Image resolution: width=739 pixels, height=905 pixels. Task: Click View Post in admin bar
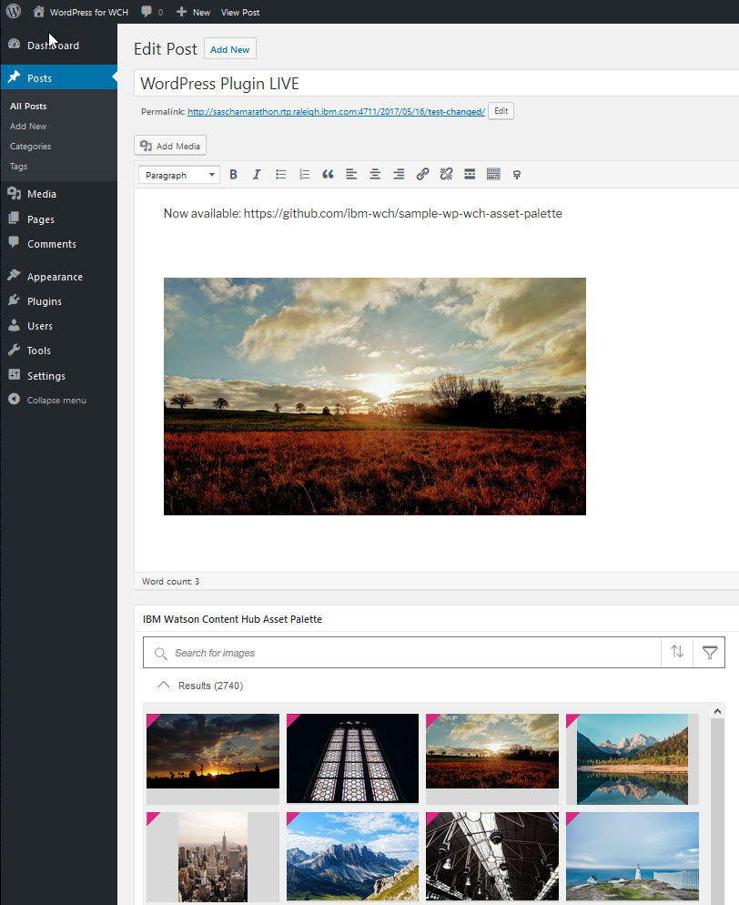tap(240, 12)
